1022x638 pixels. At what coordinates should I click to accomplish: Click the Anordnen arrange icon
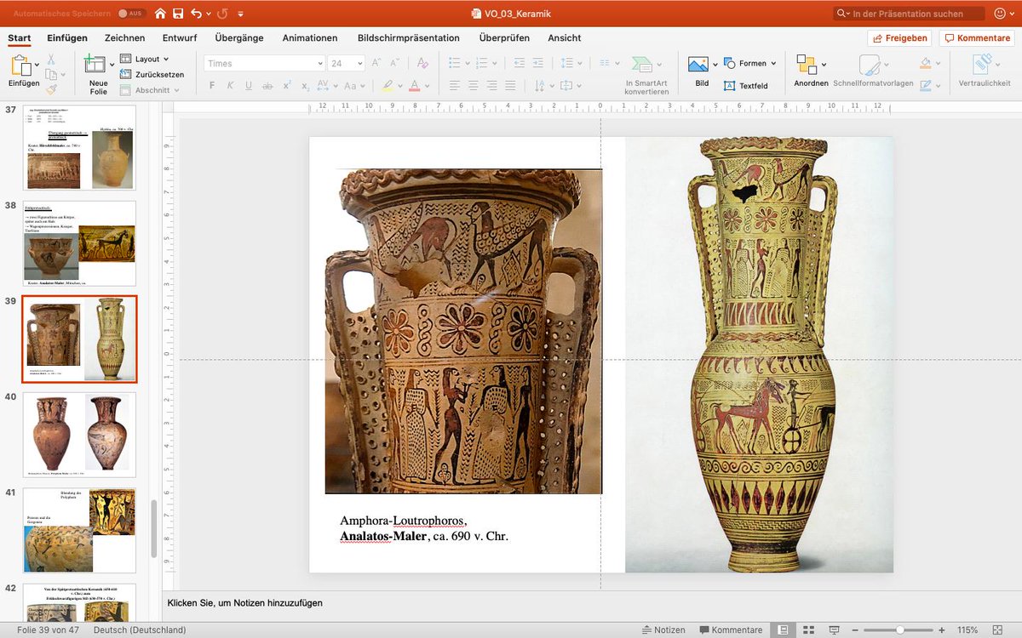pos(806,65)
